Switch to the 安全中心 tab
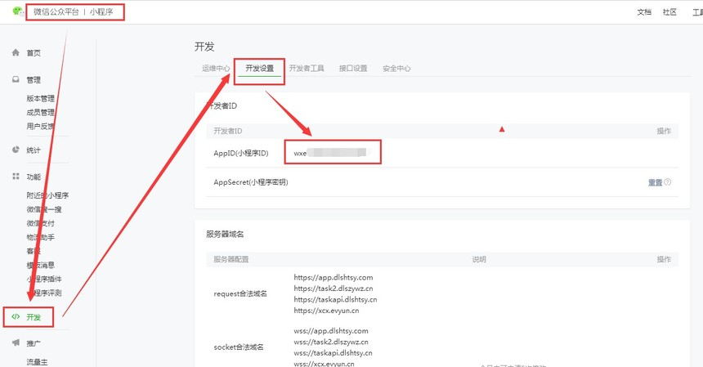The image size is (703, 367). click(396, 69)
